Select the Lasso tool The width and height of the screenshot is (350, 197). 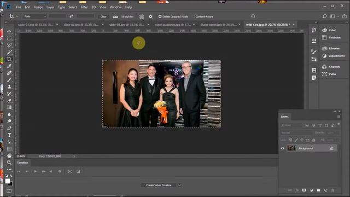[x=9, y=45]
